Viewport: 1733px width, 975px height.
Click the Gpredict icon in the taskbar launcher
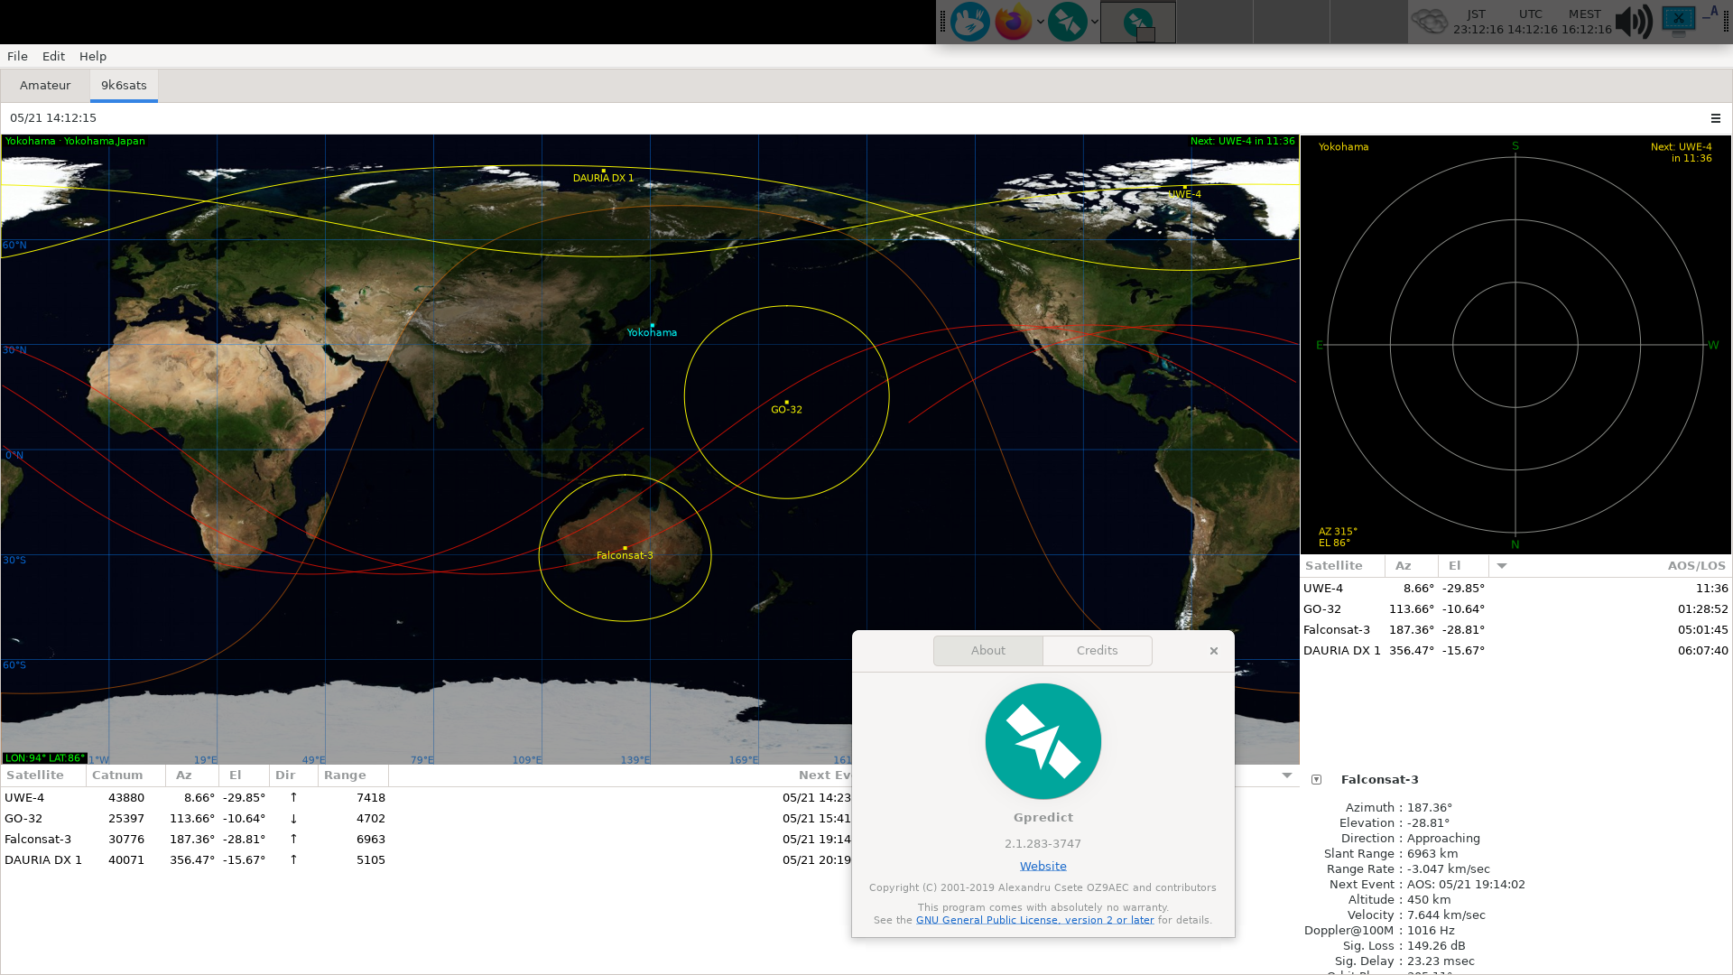coord(1068,22)
